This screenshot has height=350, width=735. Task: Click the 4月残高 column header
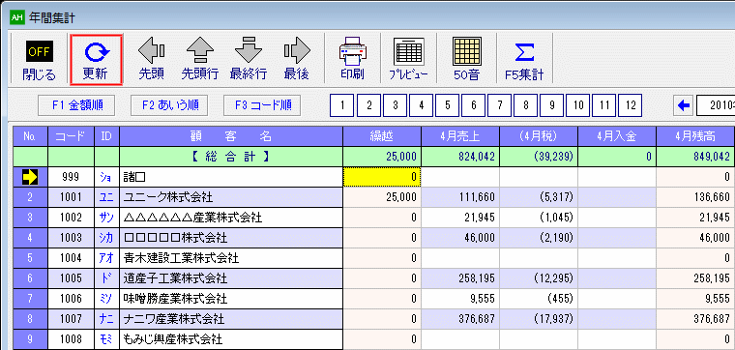click(x=695, y=136)
